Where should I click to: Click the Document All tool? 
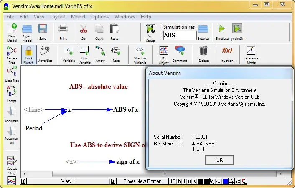(12, 135)
